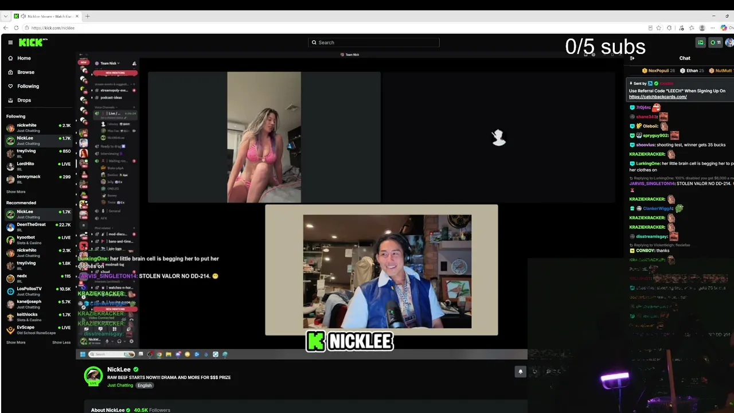Open kaneljoseph recommended channel
Viewport: 734px width, 413px height.
(38, 304)
